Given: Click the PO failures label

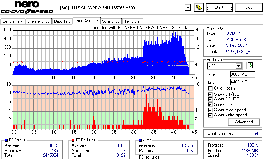Looking at the screenshot, I should tap(150, 157).
